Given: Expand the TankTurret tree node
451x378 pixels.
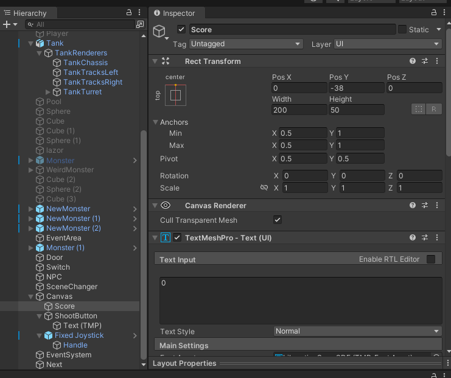Looking at the screenshot, I should pos(48,92).
